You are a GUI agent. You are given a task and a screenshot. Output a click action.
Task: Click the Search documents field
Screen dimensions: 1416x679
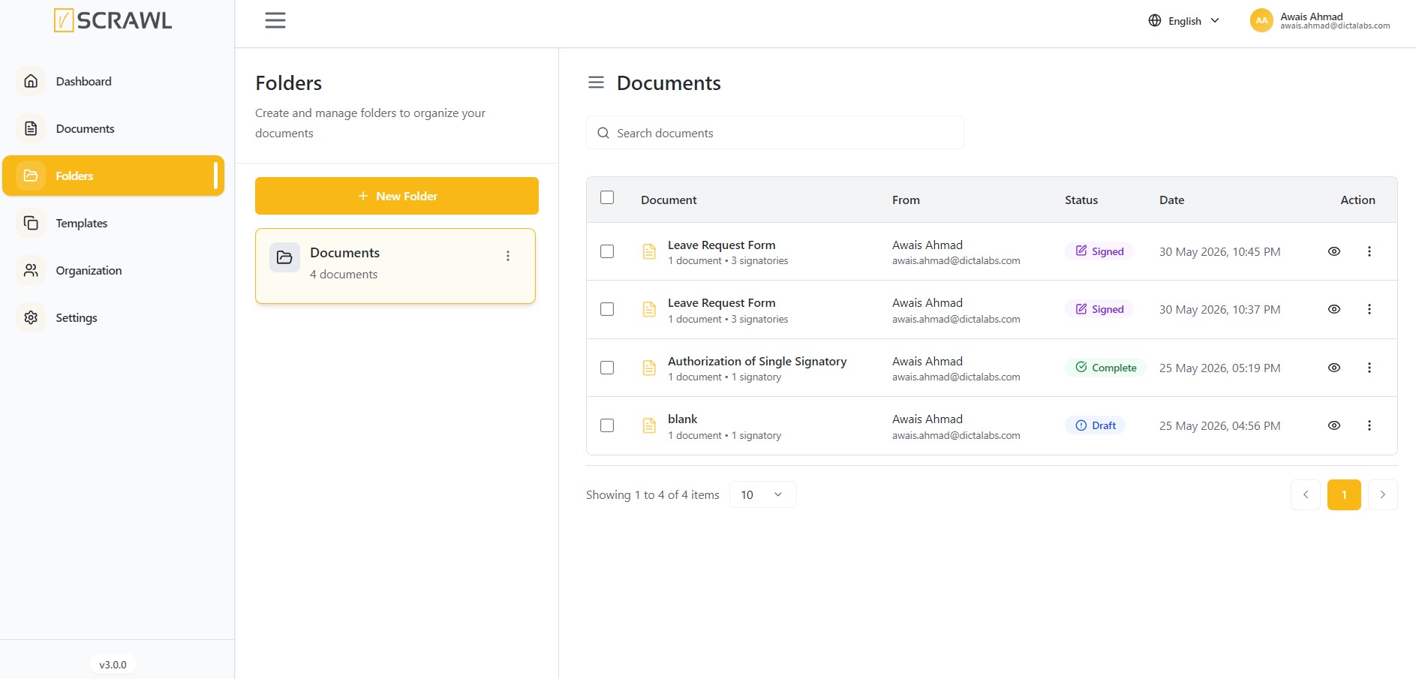775,133
